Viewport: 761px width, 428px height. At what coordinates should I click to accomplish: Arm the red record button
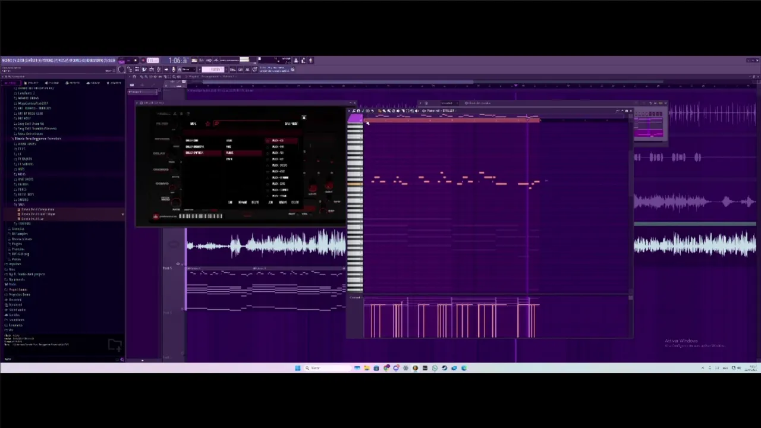pos(143,60)
